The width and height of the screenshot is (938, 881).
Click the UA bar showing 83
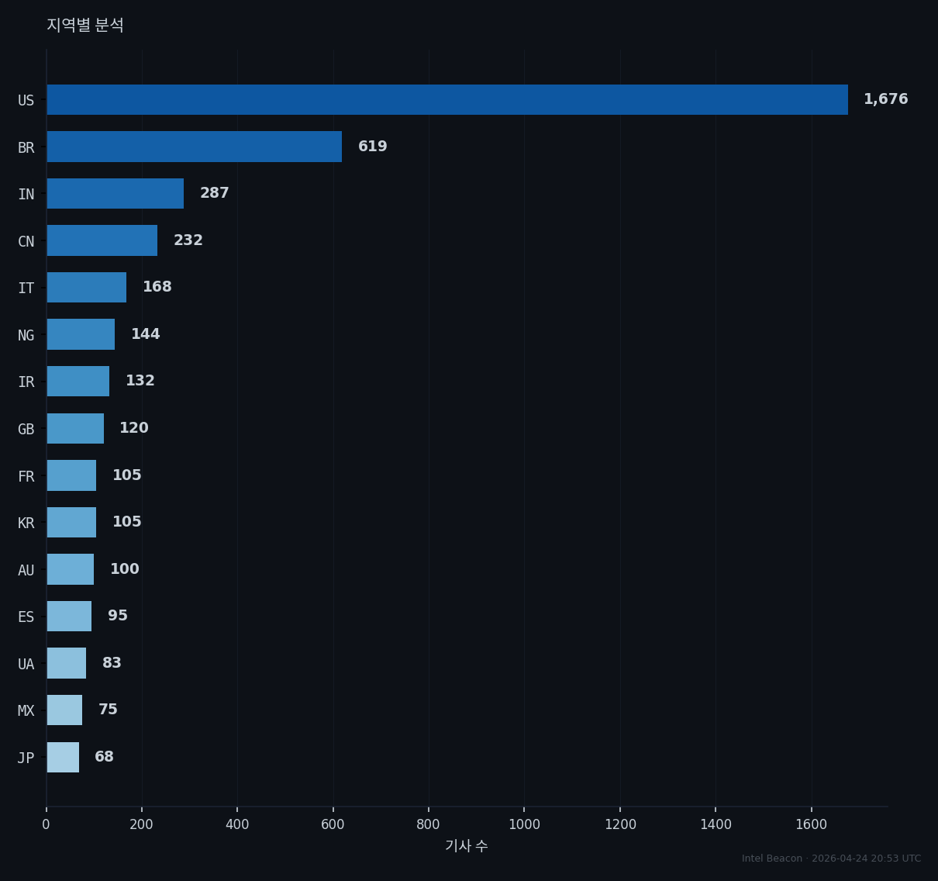coord(67,663)
